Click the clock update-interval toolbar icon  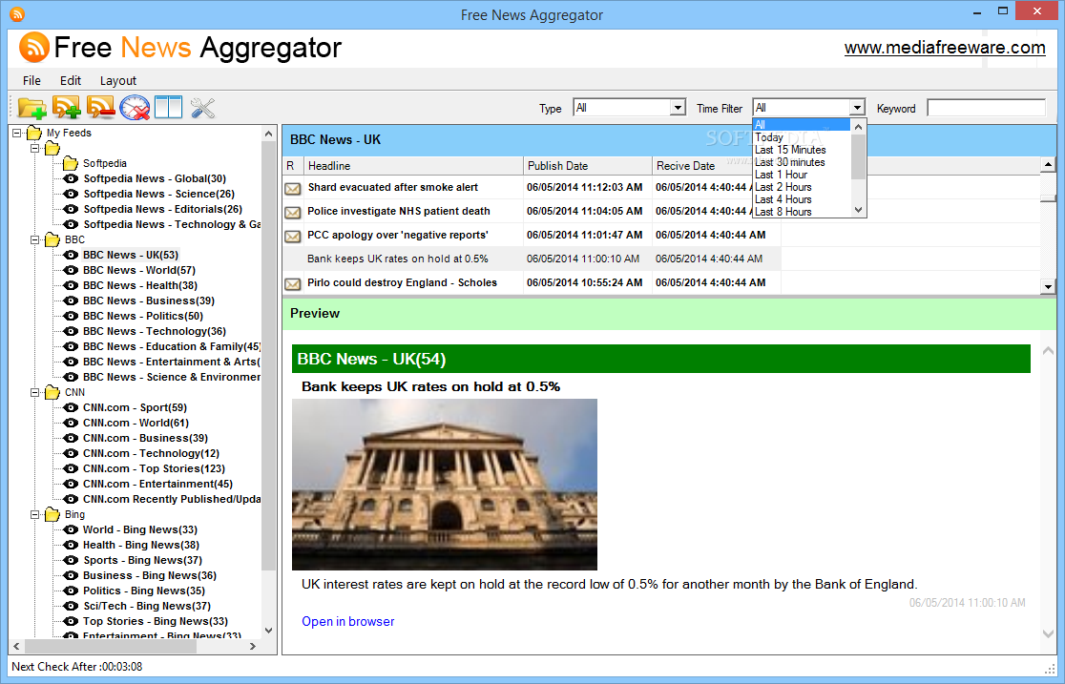tap(135, 108)
